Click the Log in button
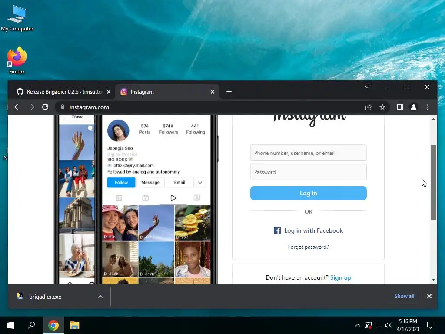This screenshot has width=445, height=334. [x=308, y=193]
